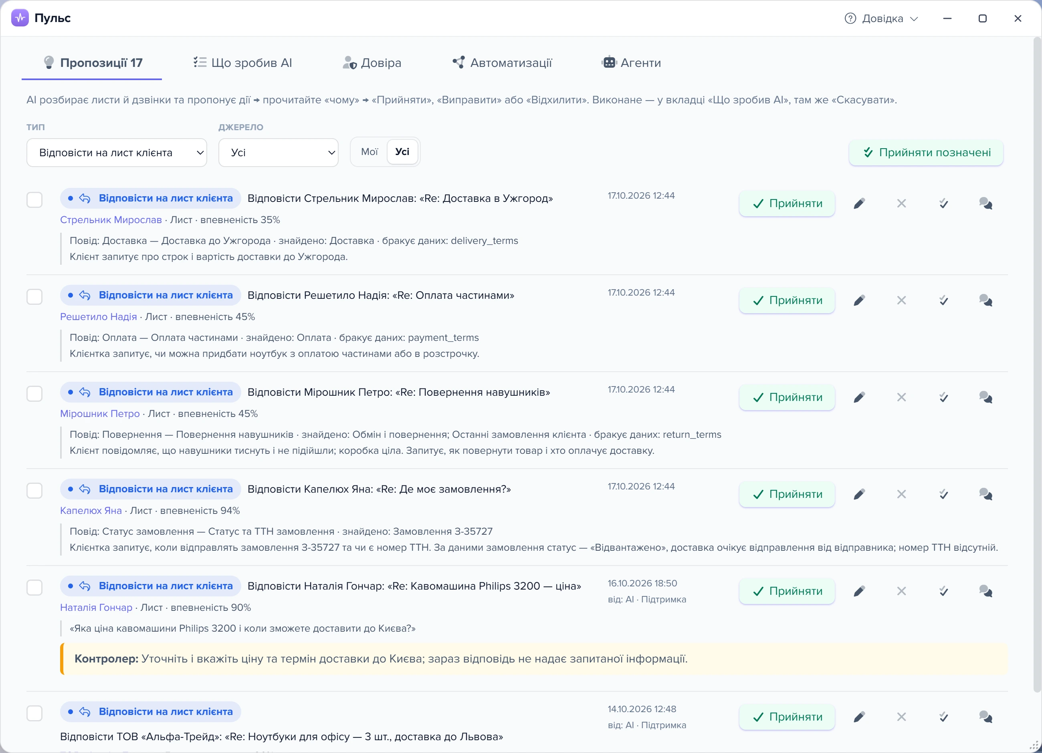Viewport: 1042px width, 753px height.
Task: Click double-check icon on Капелюх Яна row
Action: point(944,494)
